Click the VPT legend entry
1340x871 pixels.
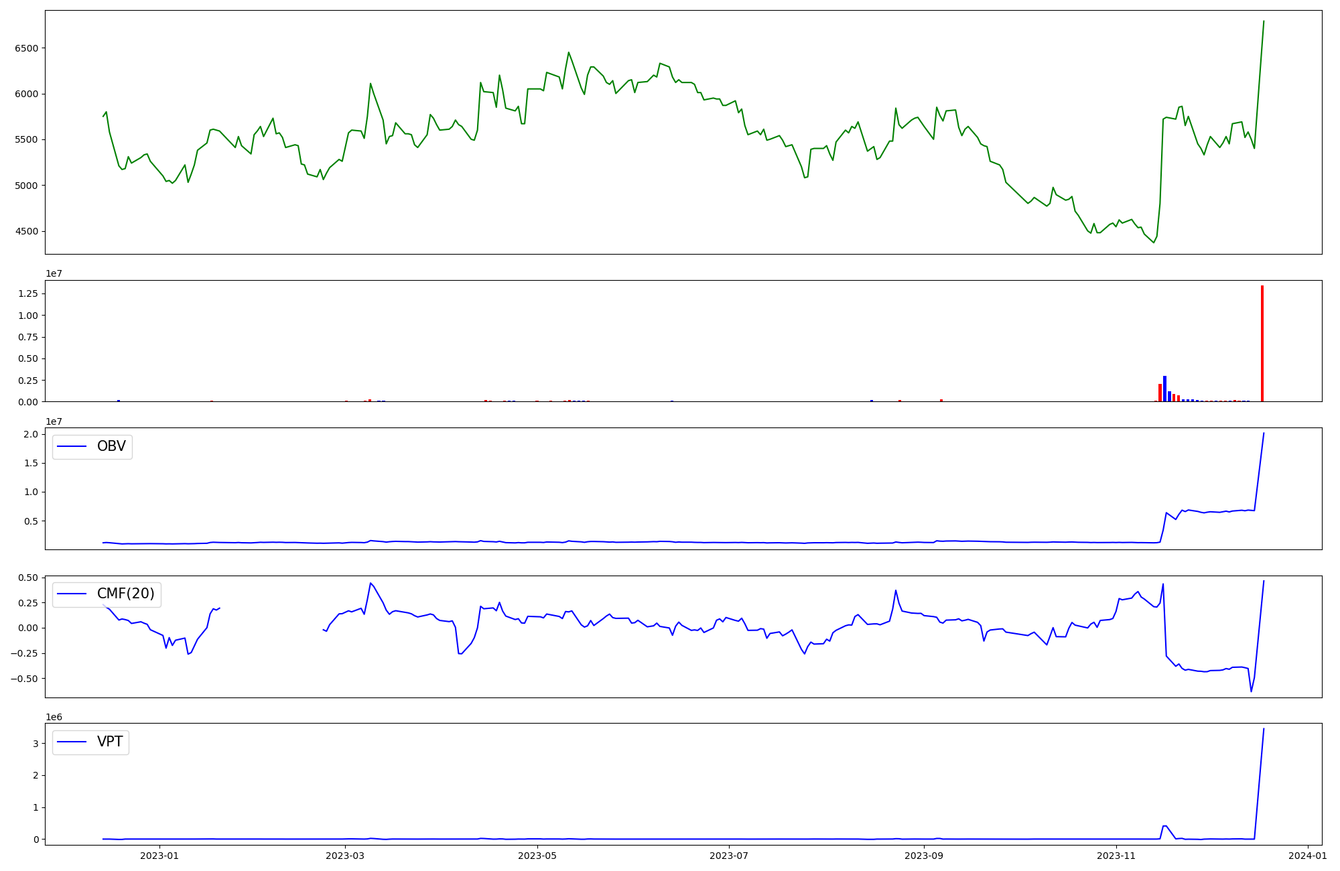(109, 742)
